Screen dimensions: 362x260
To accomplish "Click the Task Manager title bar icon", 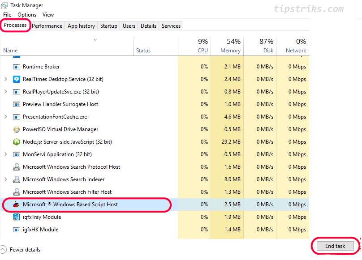I will [4, 5].
